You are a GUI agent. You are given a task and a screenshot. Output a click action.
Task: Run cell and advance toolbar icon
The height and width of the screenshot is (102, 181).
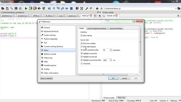(35, 8)
